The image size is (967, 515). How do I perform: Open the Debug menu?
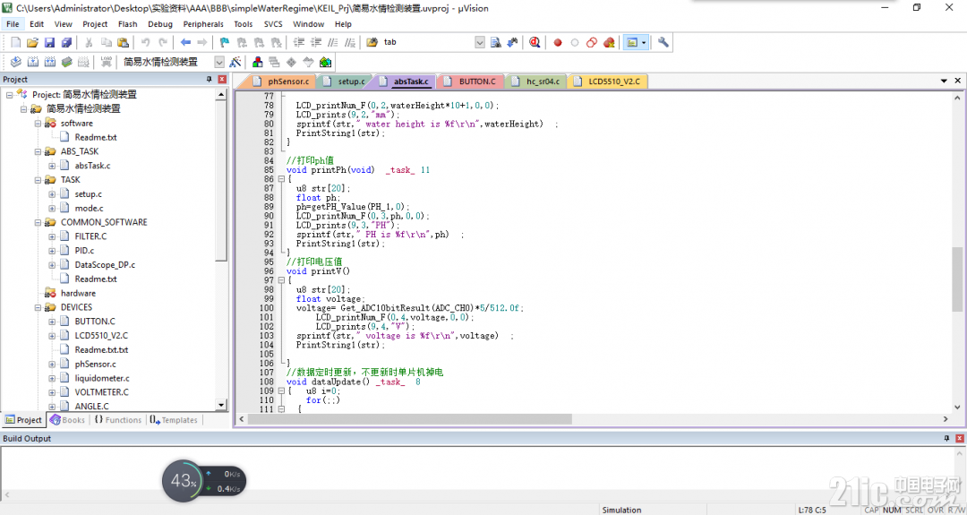pyautogui.click(x=160, y=24)
